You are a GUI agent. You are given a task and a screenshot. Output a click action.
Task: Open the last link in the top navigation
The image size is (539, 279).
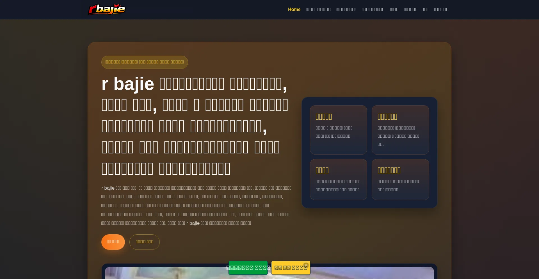pyautogui.click(x=441, y=10)
